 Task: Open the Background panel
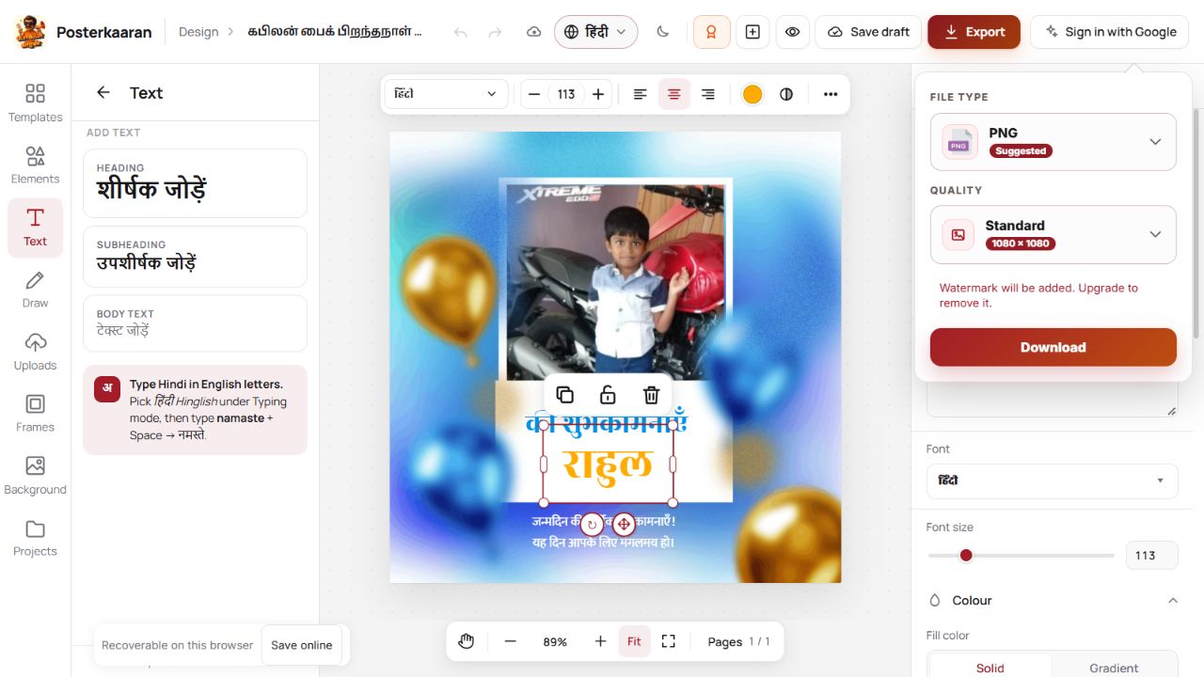35,476
